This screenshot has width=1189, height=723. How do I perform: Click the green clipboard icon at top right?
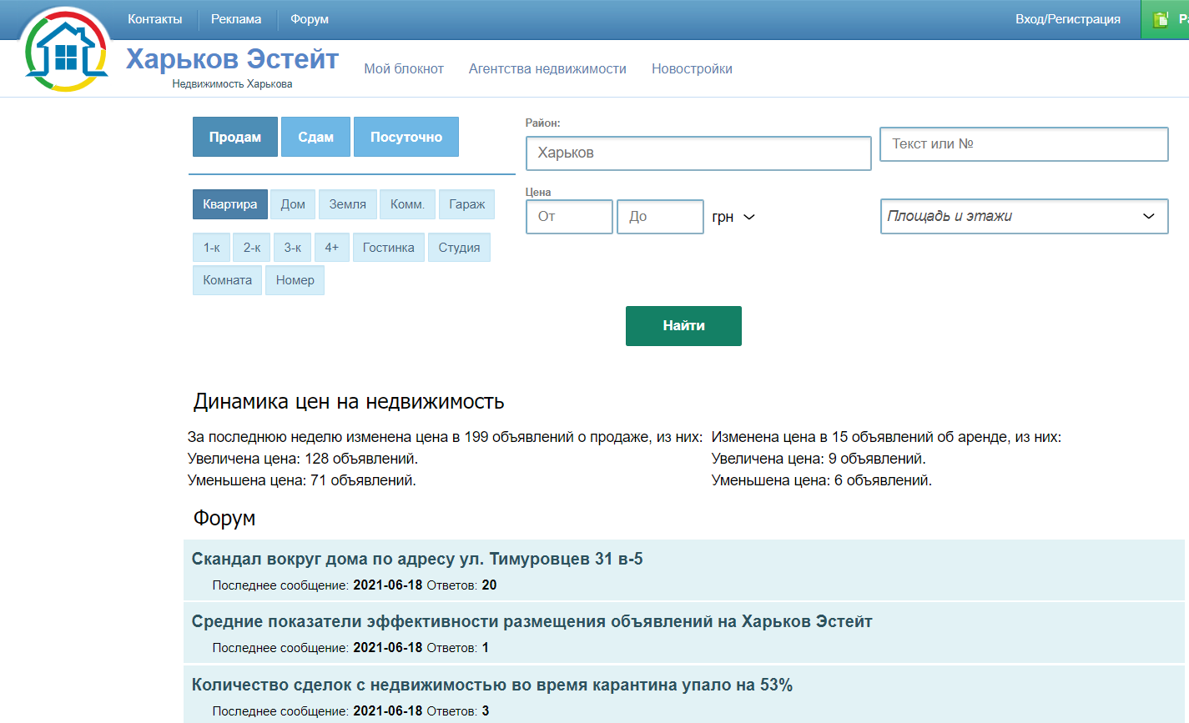coord(1161,20)
